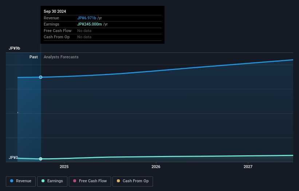The image size is (299, 191).
Task: Click the teal Earnings legend dot
Action: pyautogui.click(x=43, y=181)
